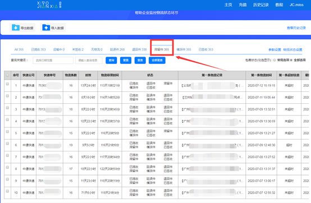Open the 参数设置 link
Image resolution: width=311 pixels, height=203 pixels.
click(275, 49)
